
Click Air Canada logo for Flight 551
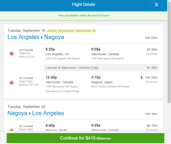(x=12, y=53)
